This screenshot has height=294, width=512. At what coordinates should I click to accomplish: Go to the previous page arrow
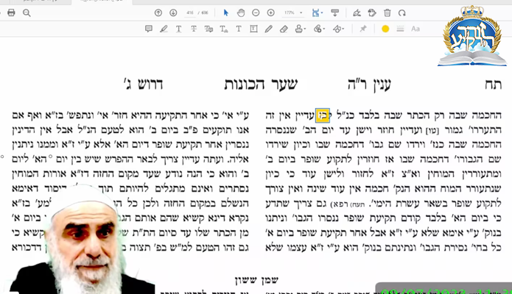pos(158,12)
